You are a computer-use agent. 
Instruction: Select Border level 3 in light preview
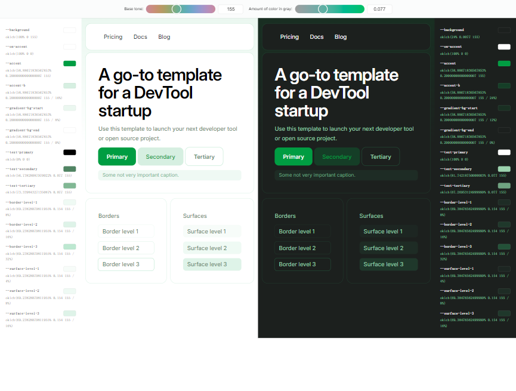coord(126,264)
